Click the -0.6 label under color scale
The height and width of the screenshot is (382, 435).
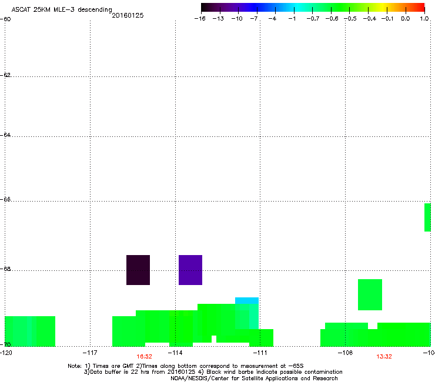pos(332,19)
